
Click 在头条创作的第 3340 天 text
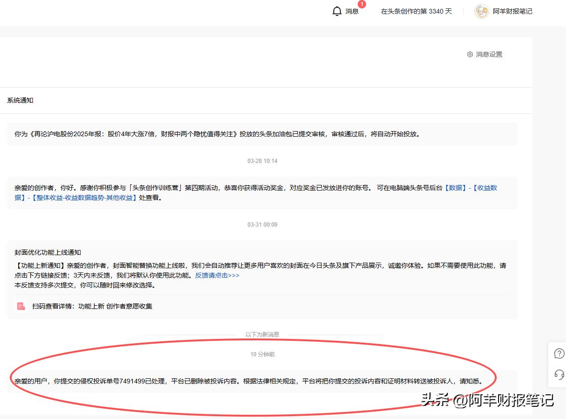coord(416,11)
